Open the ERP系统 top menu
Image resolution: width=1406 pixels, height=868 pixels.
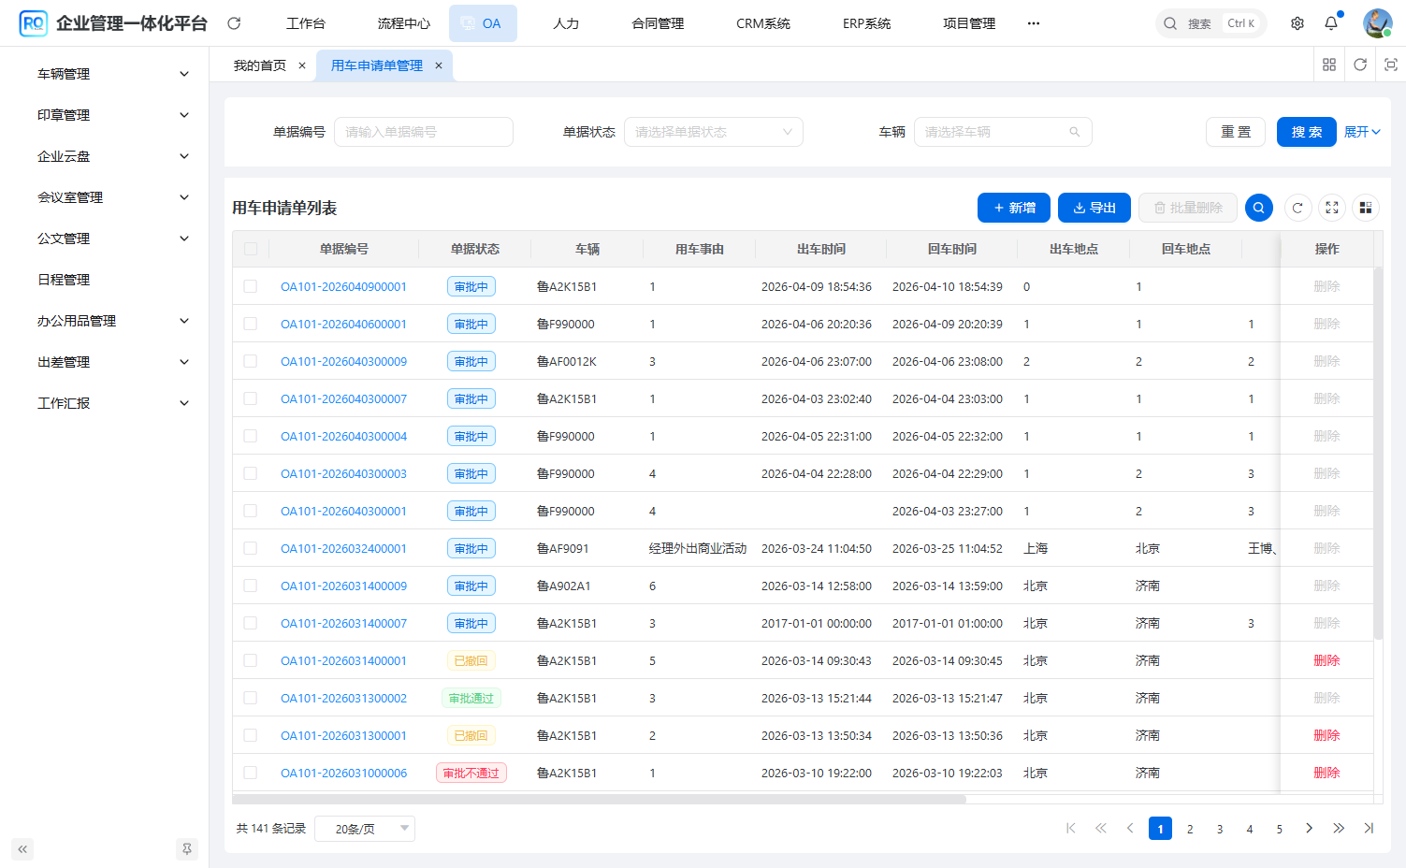click(x=867, y=23)
